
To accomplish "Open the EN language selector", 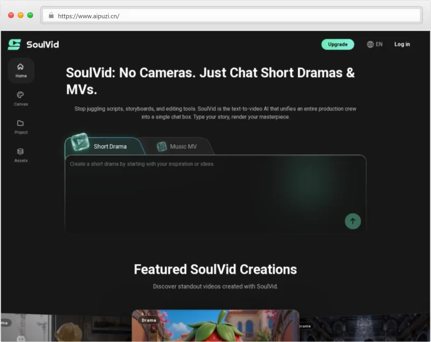I will pos(374,44).
